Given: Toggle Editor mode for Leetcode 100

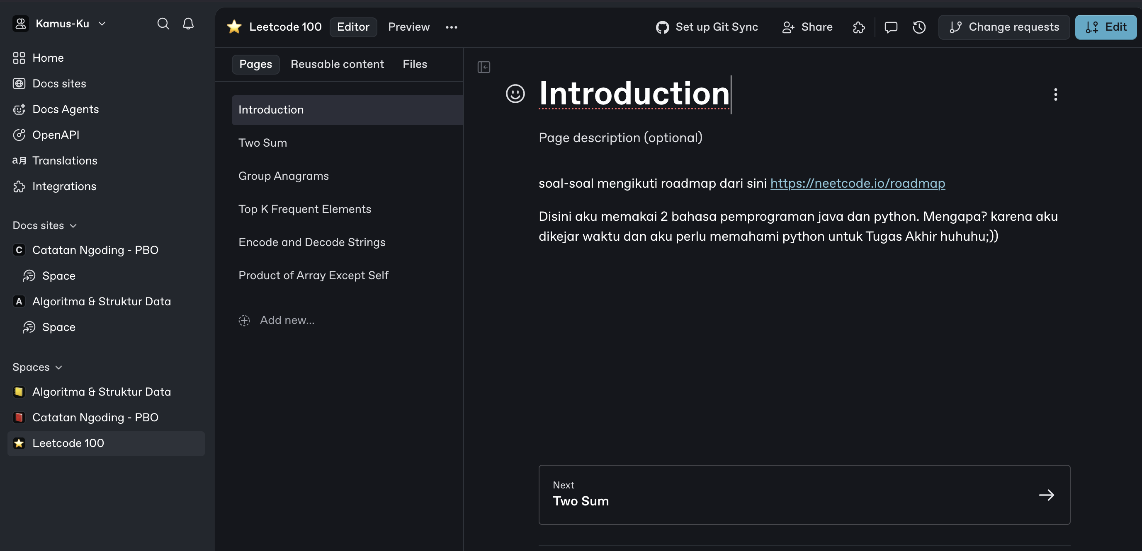Looking at the screenshot, I should click(x=353, y=27).
